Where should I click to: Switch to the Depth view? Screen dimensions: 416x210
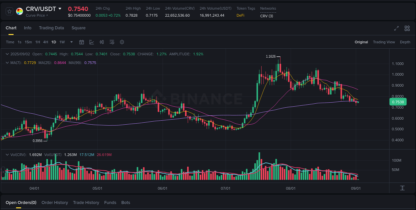pyautogui.click(x=405, y=42)
